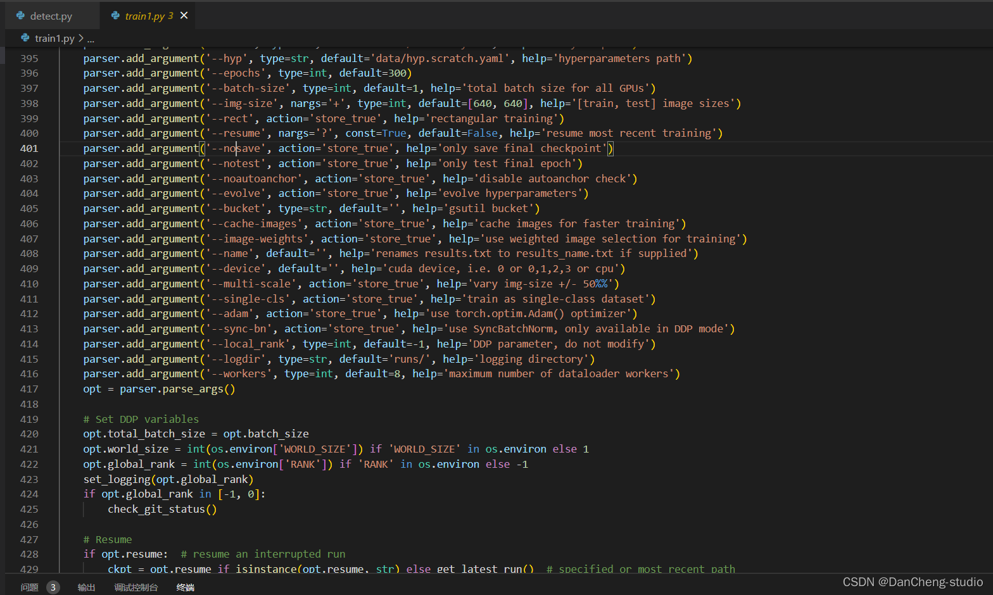Click the '# Set DDP variables' comment
993x595 pixels.
click(141, 420)
